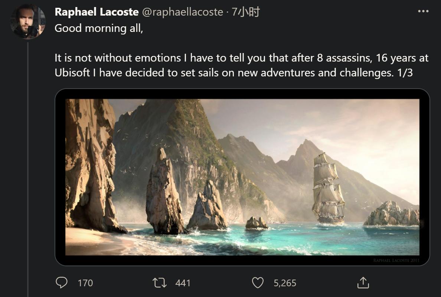Click the @raphaellacoste handle
Image resolution: width=441 pixels, height=297 pixels.
182,12
